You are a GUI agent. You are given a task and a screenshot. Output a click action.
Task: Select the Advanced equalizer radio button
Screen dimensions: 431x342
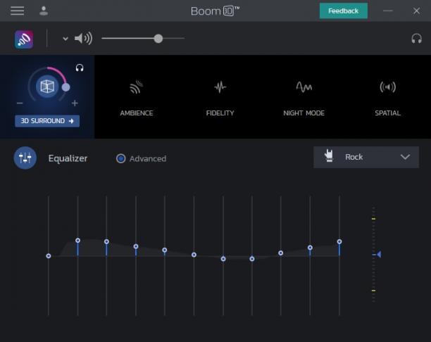[x=120, y=158]
